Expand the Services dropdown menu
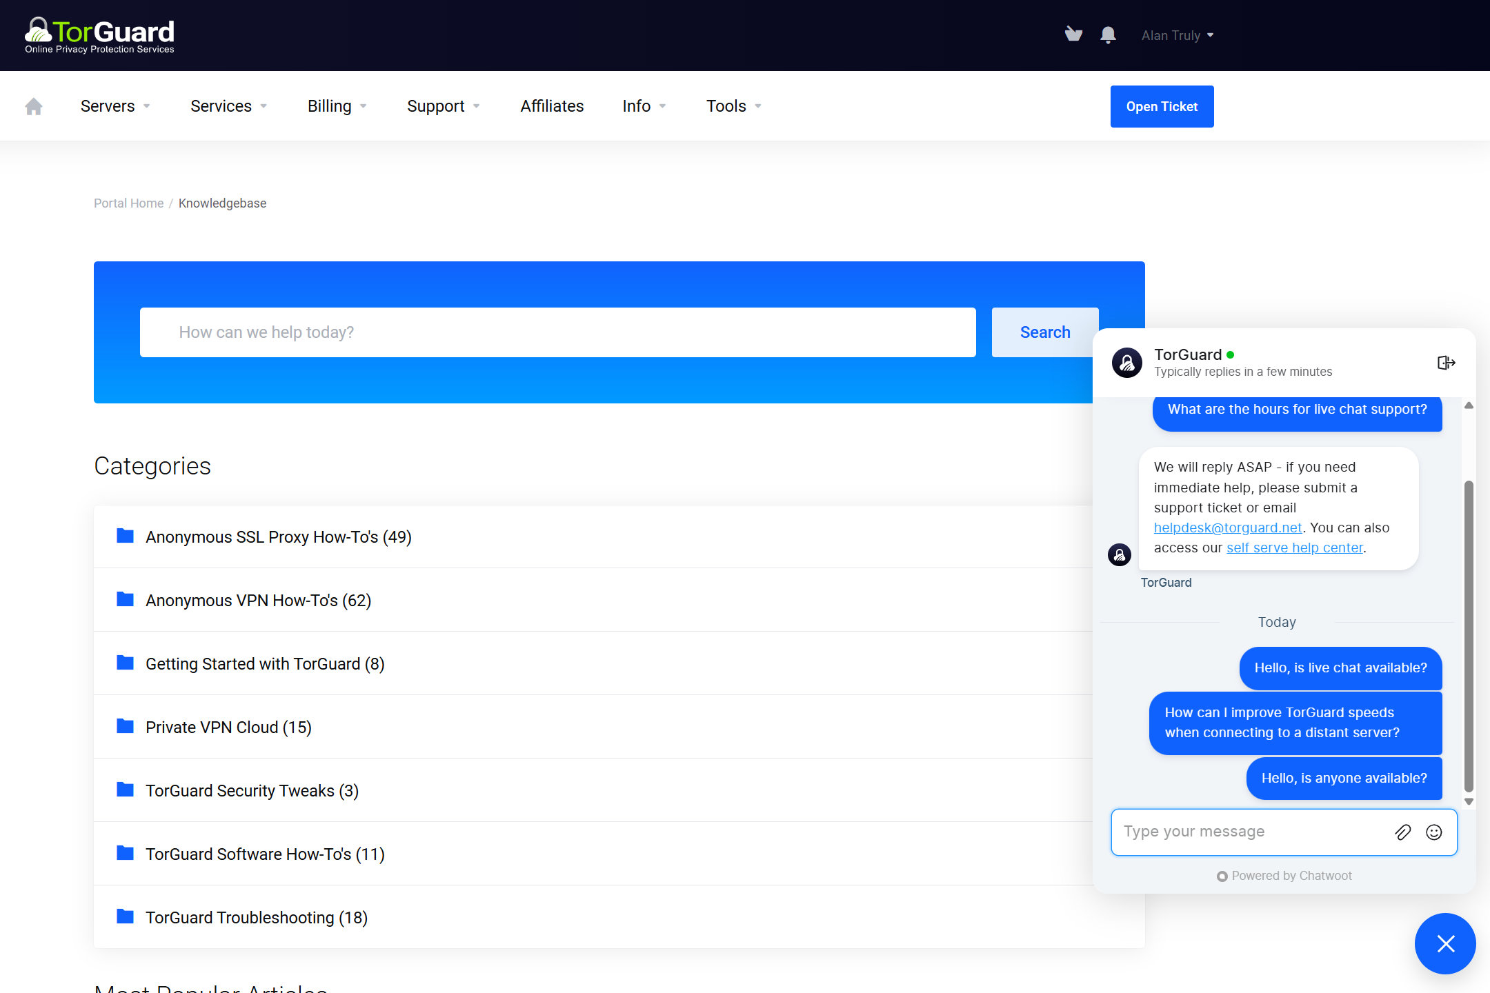1490x993 pixels. 230,106
